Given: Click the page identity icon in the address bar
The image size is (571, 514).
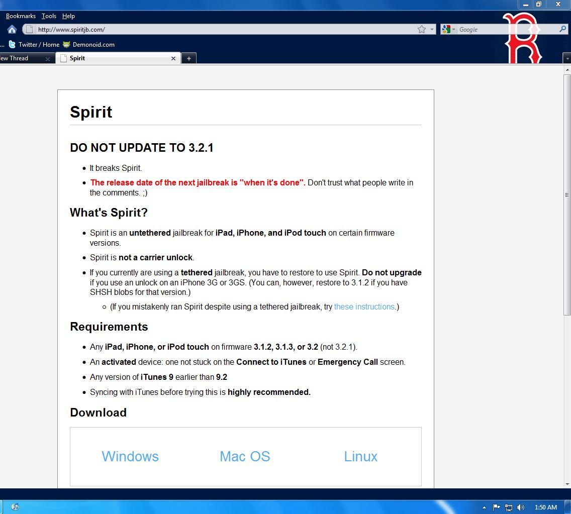Looking at the screenshot, I should [30, 30].
